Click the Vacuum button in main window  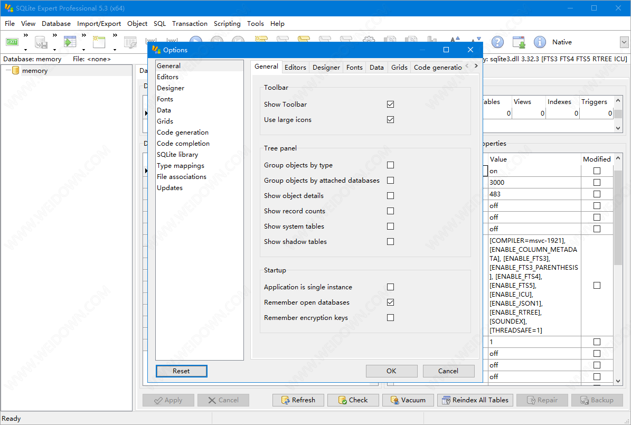pyautogui.click(x=408, y=400)
